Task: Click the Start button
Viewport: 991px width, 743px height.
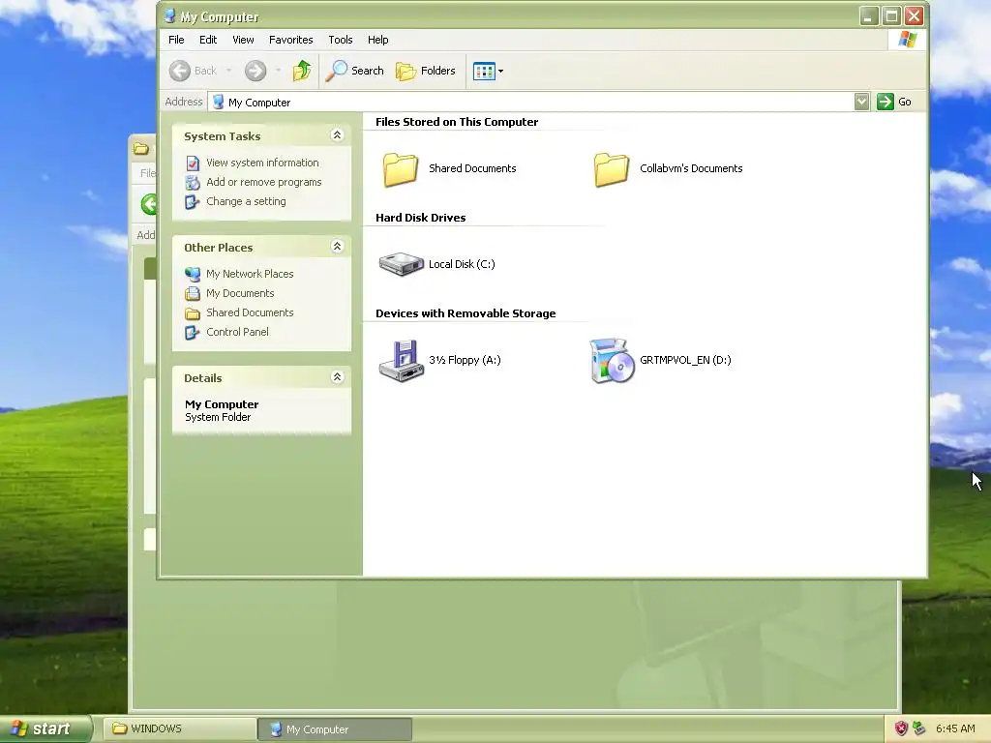Action: coord(45,729)
